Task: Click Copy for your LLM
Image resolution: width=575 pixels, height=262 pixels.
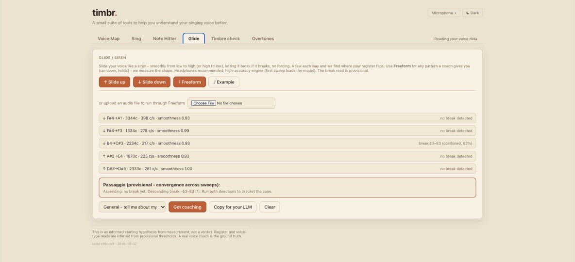Action: pyautogui.click(x=233, y=207)
